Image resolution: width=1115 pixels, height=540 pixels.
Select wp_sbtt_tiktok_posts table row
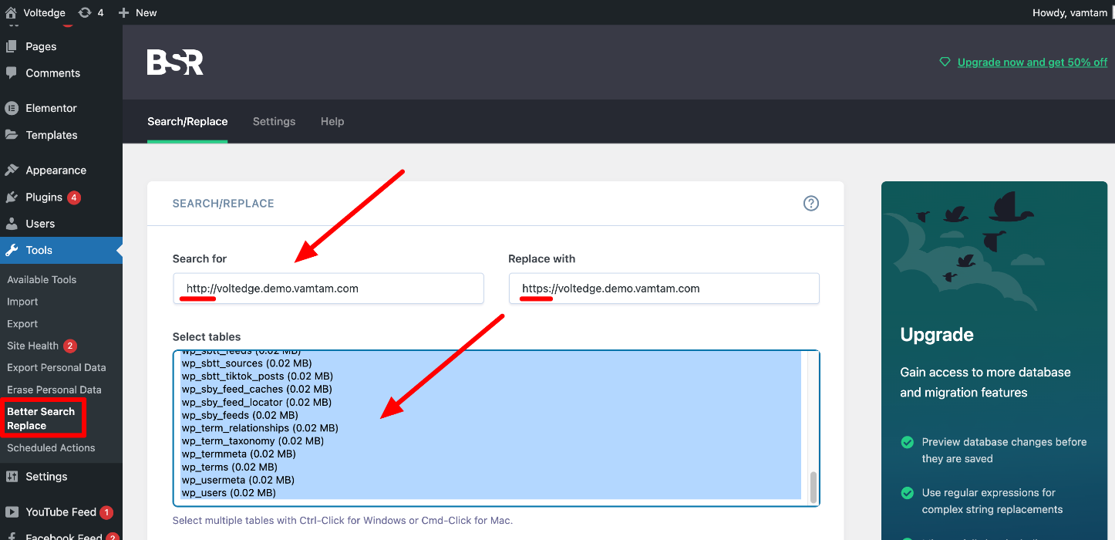pos(490,376)
